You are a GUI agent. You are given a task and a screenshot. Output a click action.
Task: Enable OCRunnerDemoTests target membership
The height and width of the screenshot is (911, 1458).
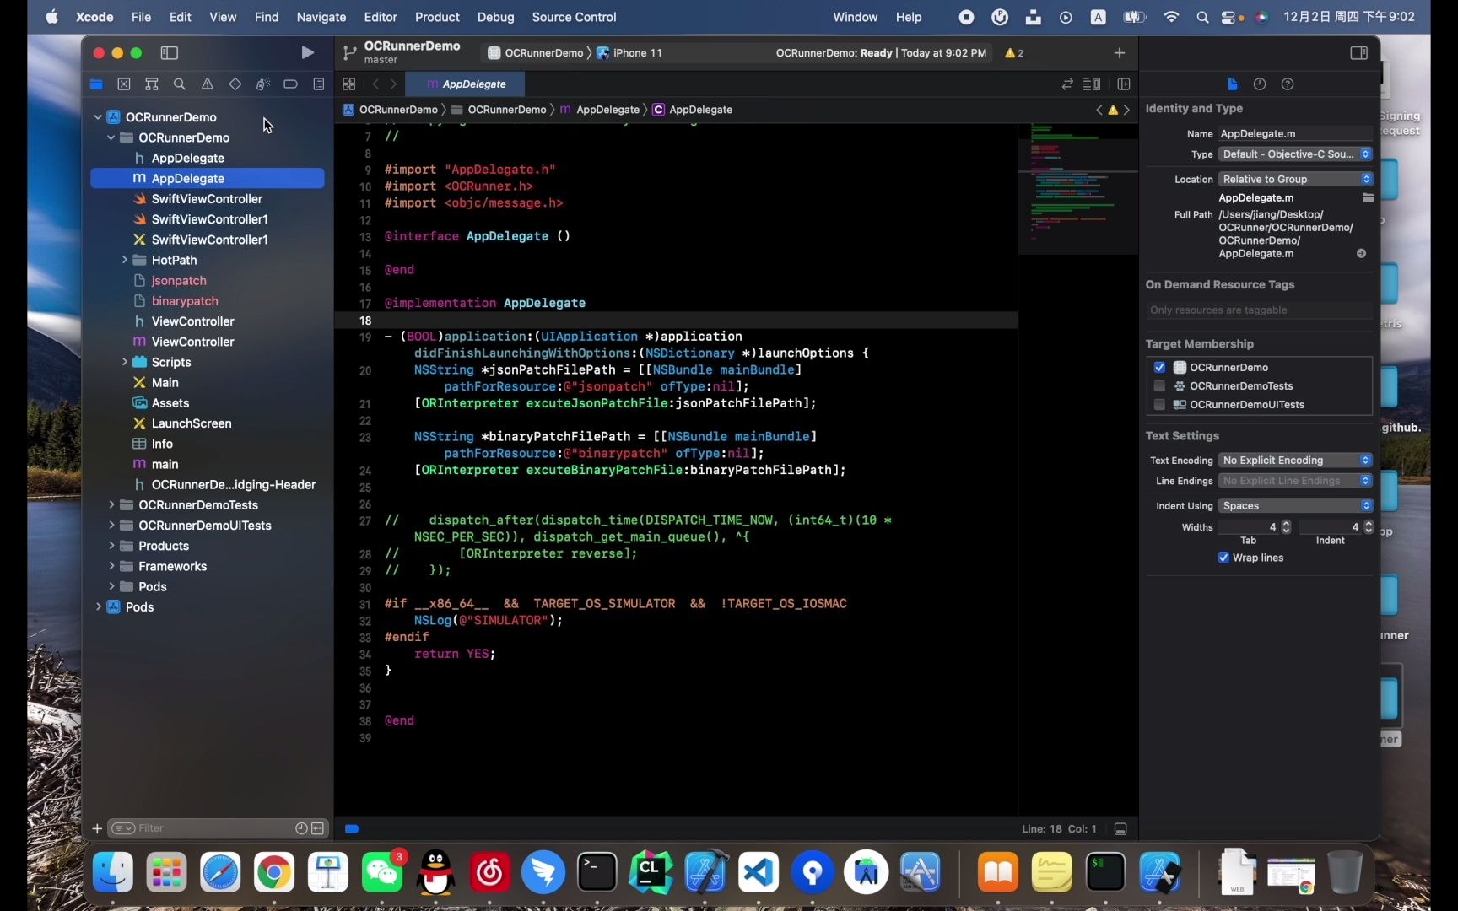[1159, 385]
